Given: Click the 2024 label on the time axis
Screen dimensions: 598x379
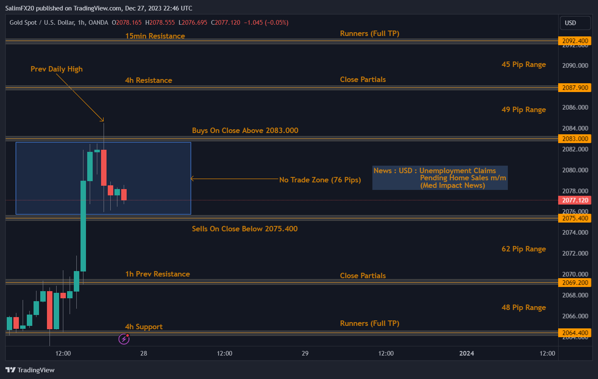Looking at the screenshot, I should (466, 353).
